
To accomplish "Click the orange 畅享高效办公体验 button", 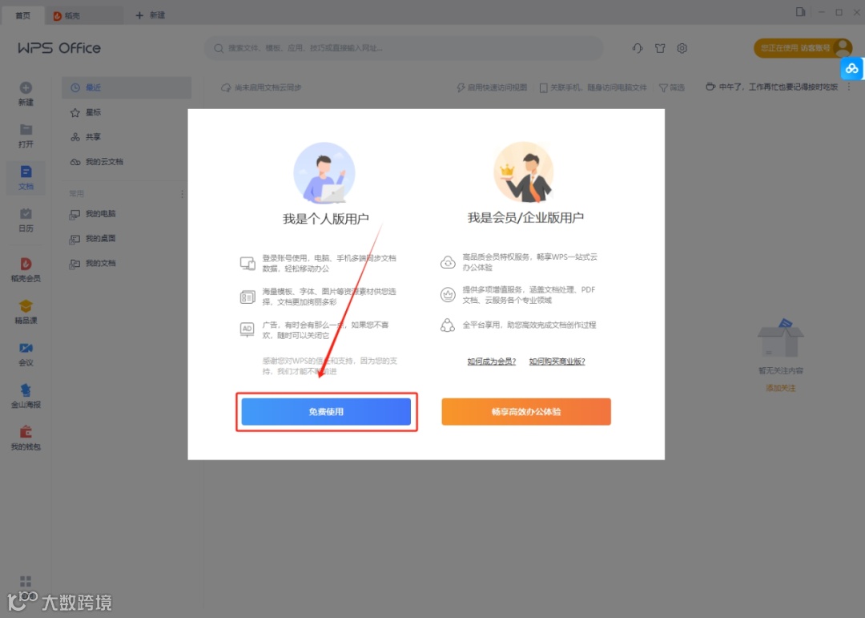I will click(526, 412).
